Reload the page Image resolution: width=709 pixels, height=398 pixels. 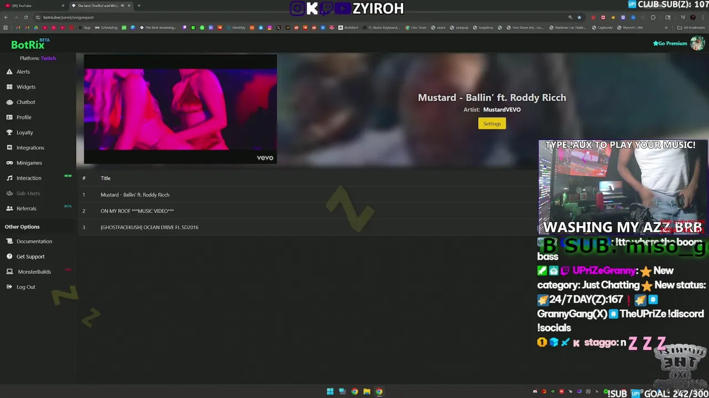click(26, 17)
